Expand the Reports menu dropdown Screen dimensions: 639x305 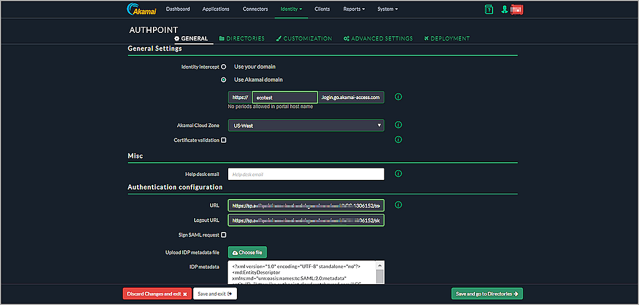tap(354, 9)
